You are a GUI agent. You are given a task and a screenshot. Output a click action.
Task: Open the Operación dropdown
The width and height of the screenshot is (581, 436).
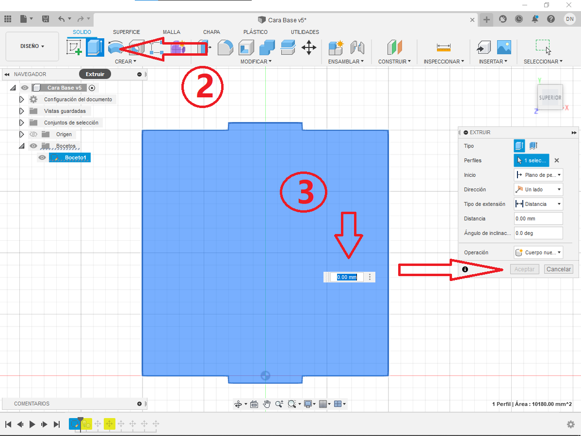pyautogui.click(x=538, y=252)
